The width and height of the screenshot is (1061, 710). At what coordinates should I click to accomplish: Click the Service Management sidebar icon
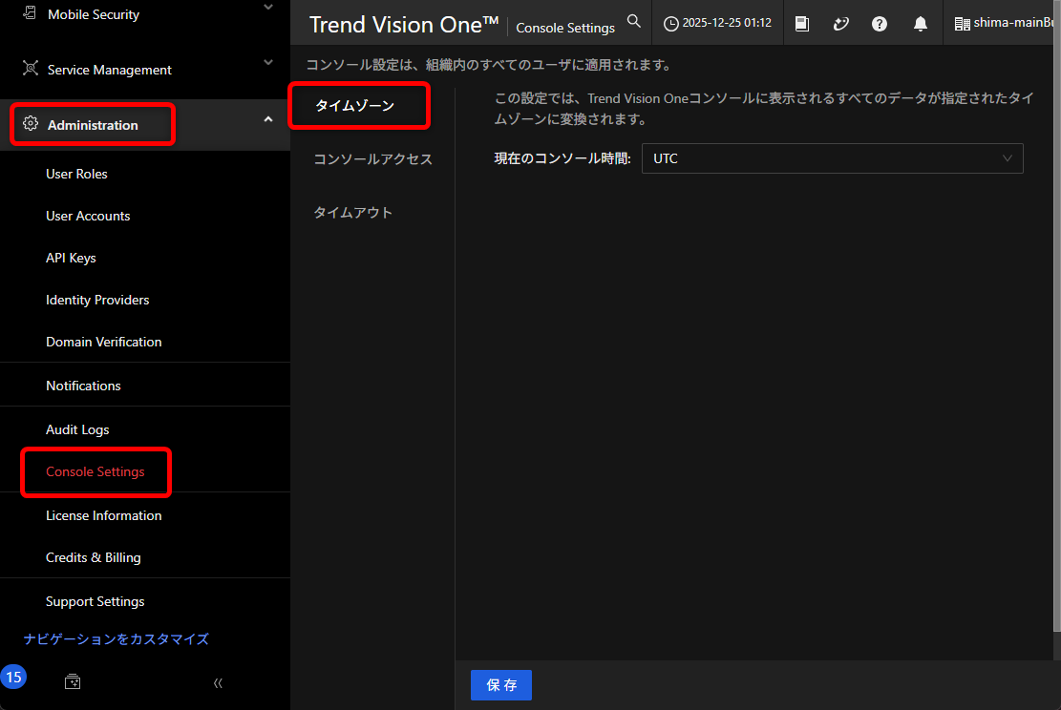tap(31, 69)
